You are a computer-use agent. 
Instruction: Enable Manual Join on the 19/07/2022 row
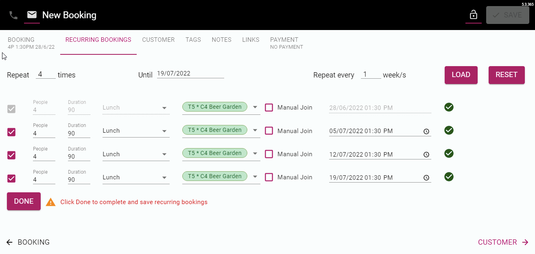point(269,177)
